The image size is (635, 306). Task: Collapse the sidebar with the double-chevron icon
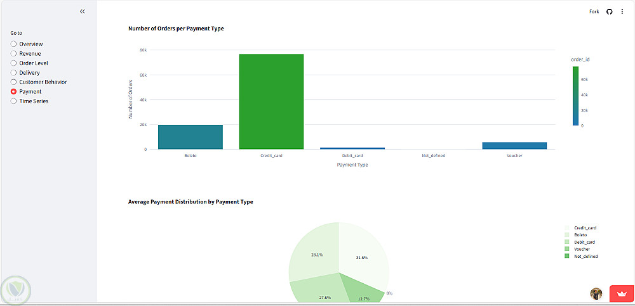83,11
